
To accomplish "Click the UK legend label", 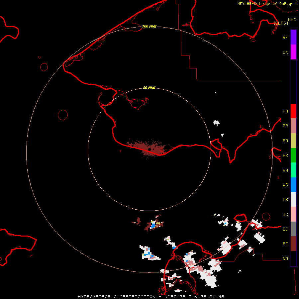I will tap(285, 52).
